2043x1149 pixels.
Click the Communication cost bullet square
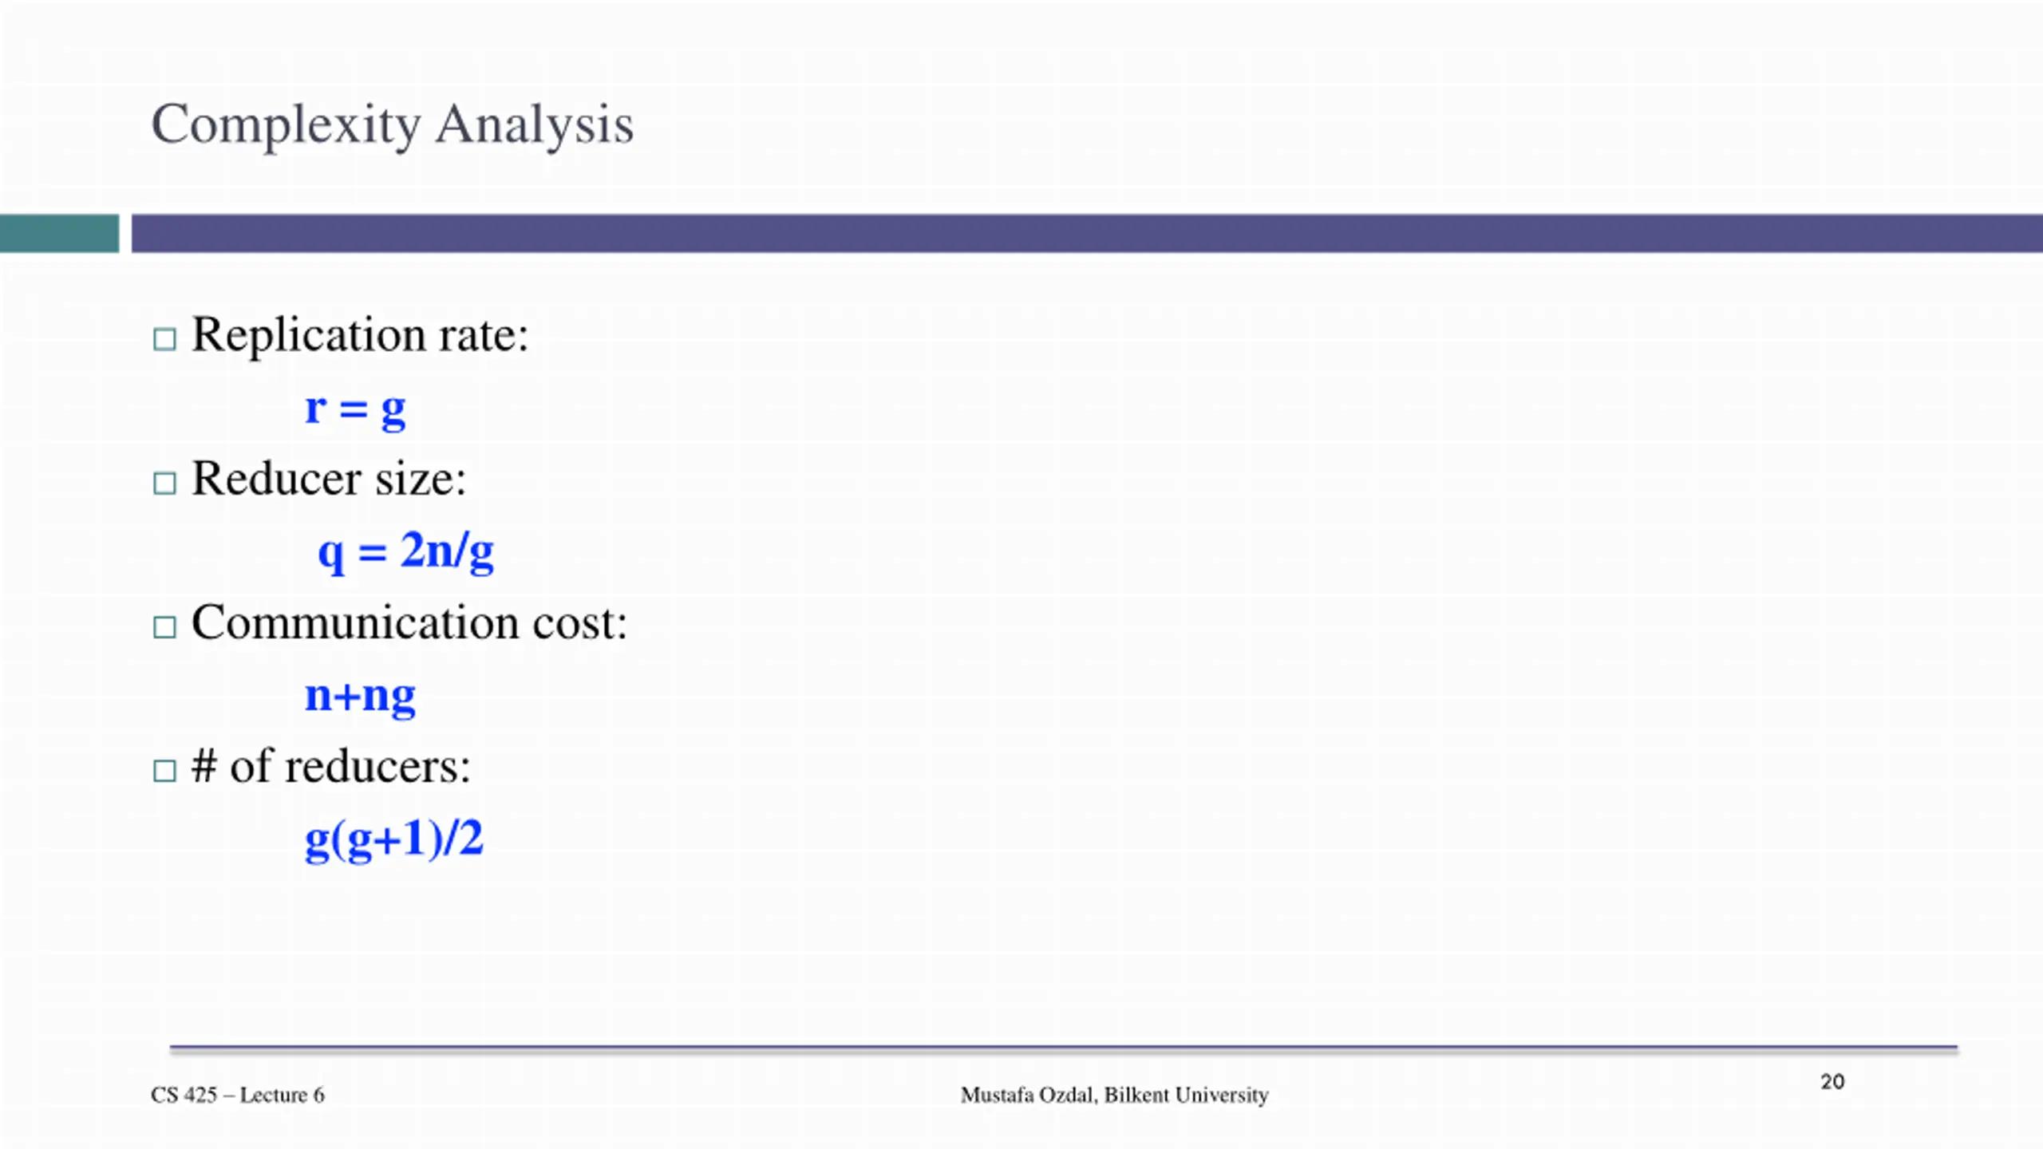point(164,627)
